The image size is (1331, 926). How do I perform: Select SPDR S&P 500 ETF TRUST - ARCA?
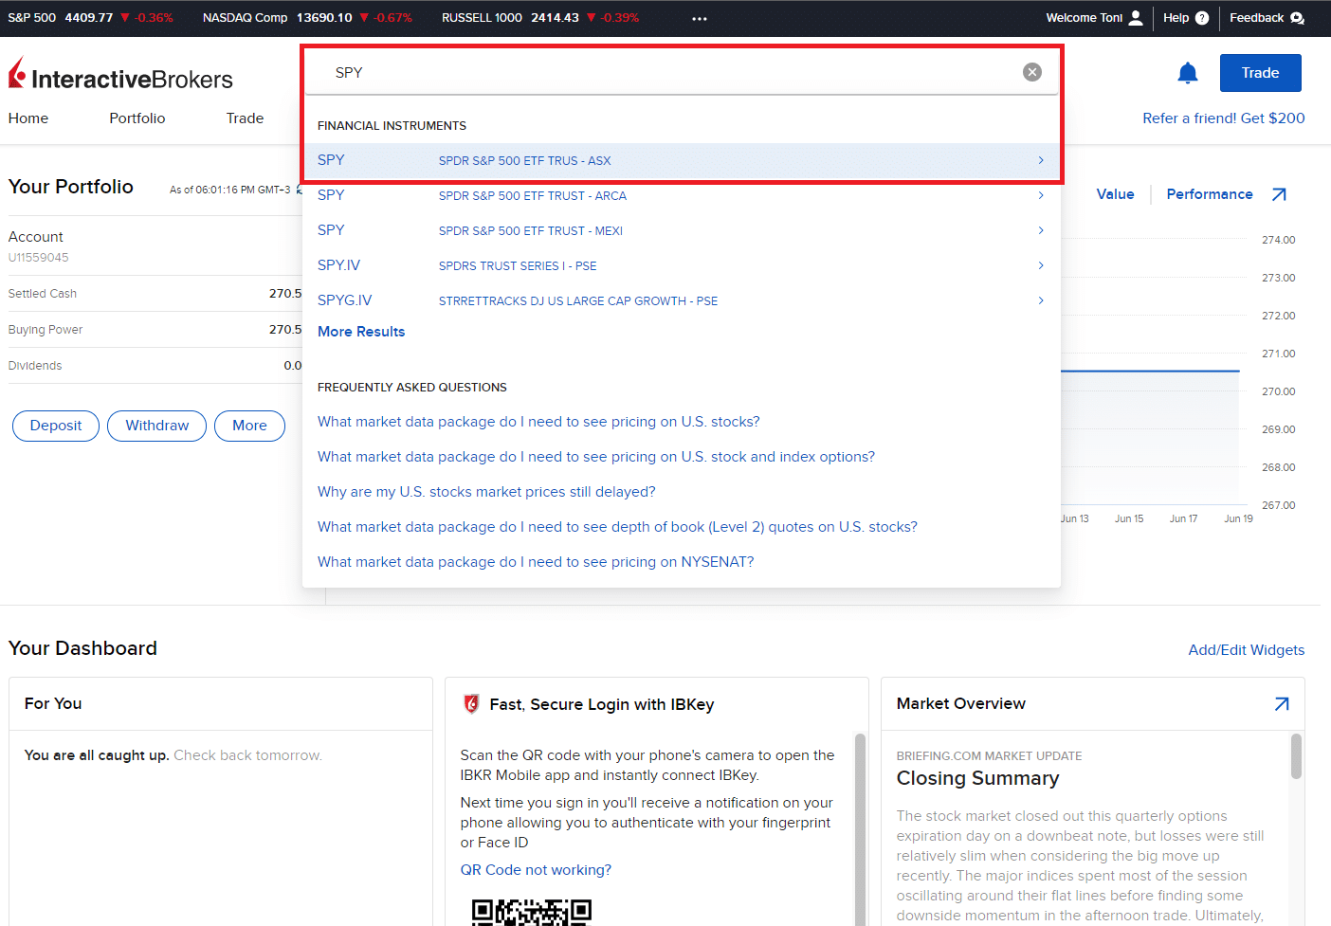pos(532,196)
